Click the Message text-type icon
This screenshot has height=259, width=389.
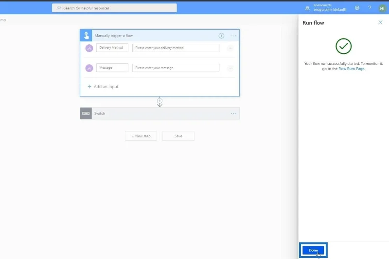tap(89, 68)
